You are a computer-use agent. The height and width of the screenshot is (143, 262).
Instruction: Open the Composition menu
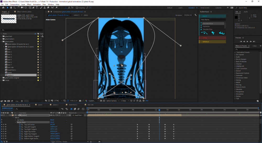pyautogui.click(x=14, y=4)
